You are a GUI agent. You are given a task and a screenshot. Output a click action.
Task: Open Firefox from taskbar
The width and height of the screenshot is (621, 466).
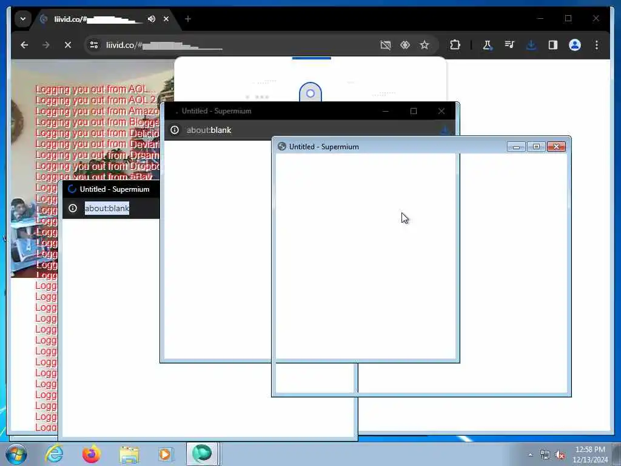[92, 454]
